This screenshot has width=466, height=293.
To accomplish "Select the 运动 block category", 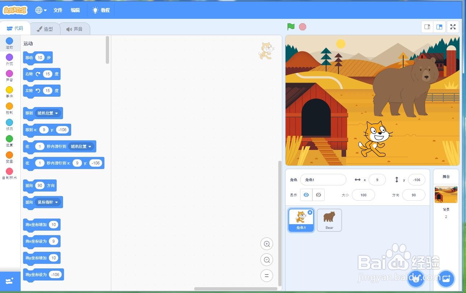I will pos(9,43).
